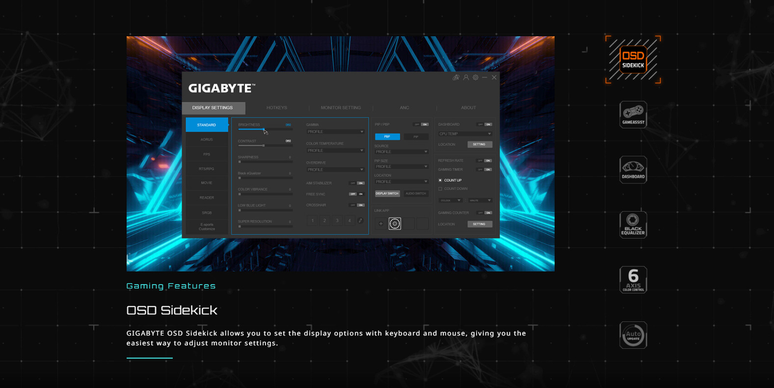Viewport: 774px width, 388px height.
Task: Choose crosshair preset 4
Action: click(349, 220)
